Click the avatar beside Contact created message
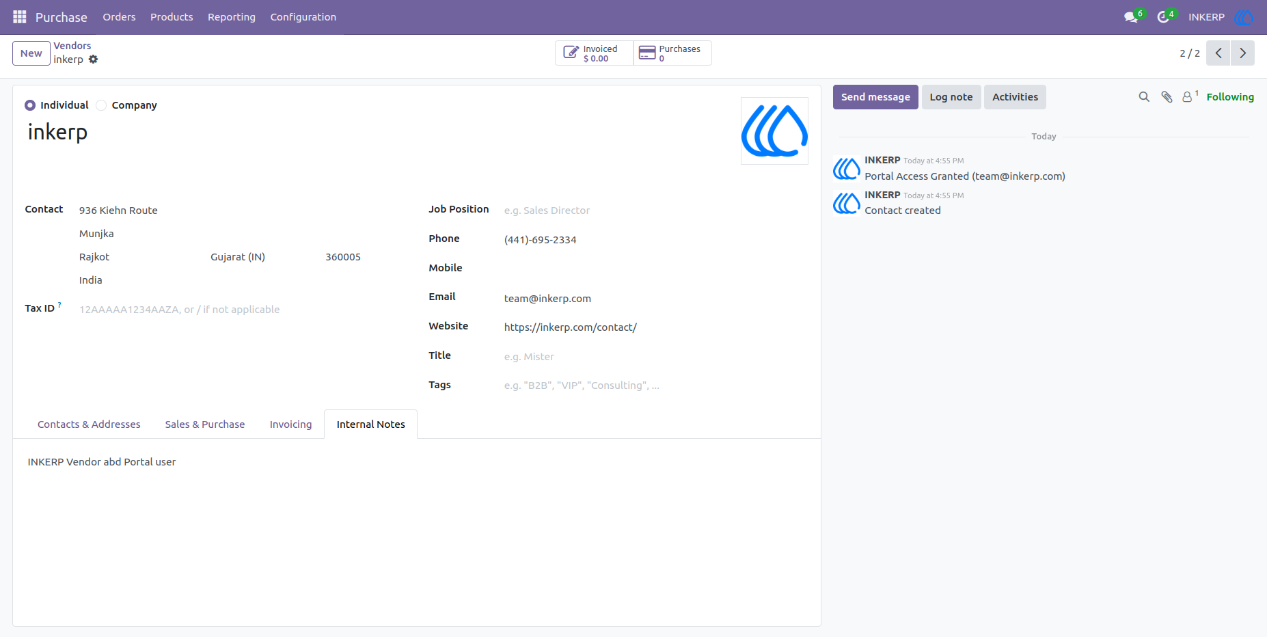 pos(846,203)
